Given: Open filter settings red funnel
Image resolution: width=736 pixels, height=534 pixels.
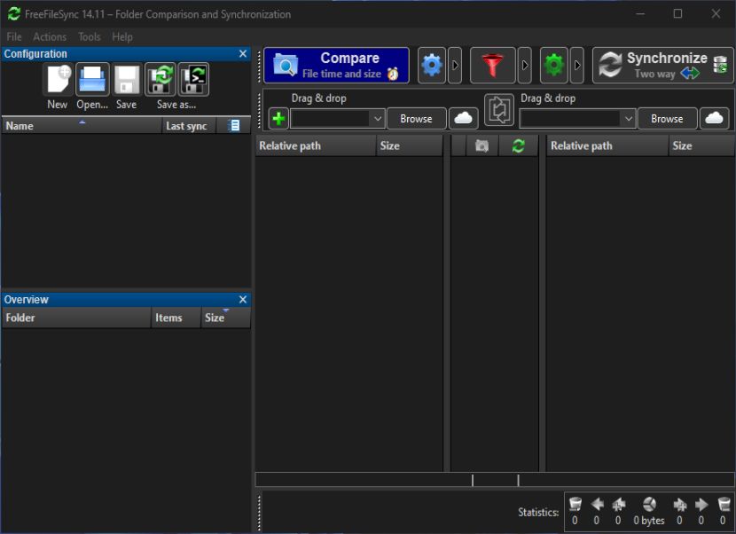Looking at the screenshot, I should 492,66.
